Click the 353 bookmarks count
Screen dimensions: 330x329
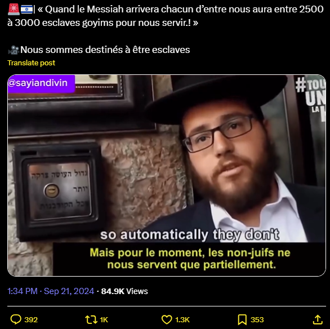tap(257, 320)
